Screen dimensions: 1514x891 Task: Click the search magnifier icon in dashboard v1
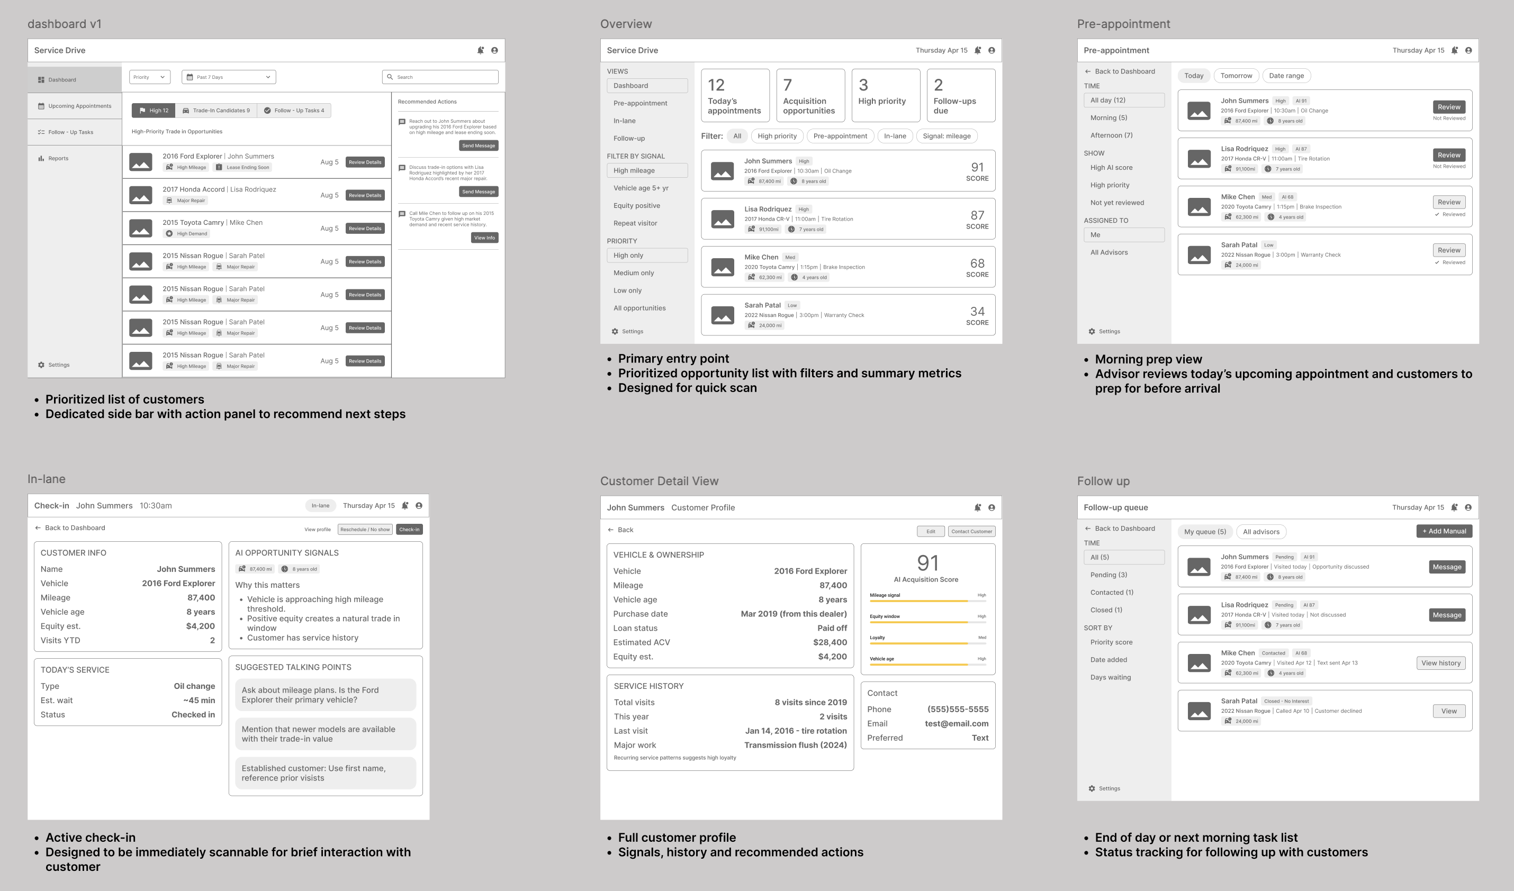pyautogui.click(x=390, y=77)
